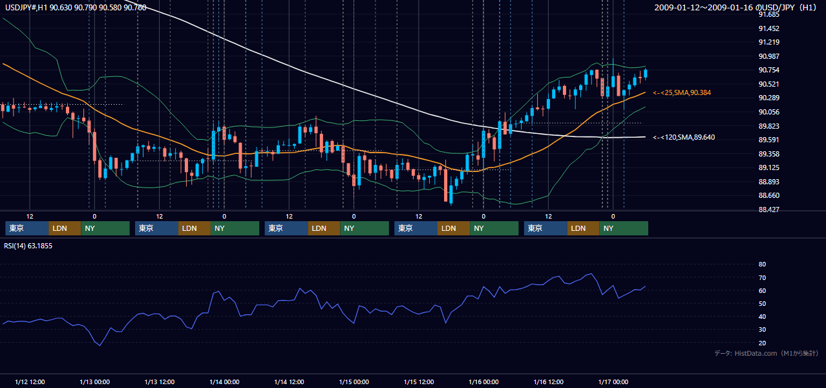826x388 pixels.
Task: Click the price axis value 90.056
Action: point(768,112)
